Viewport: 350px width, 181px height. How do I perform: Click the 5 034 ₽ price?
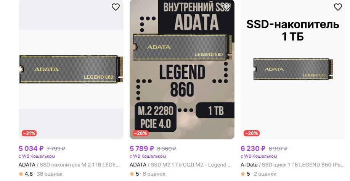click(x=31, y=149)
